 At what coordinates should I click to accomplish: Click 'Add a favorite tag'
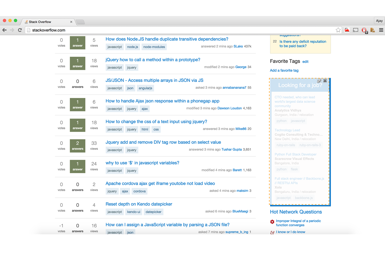click(x=284, y=70)
